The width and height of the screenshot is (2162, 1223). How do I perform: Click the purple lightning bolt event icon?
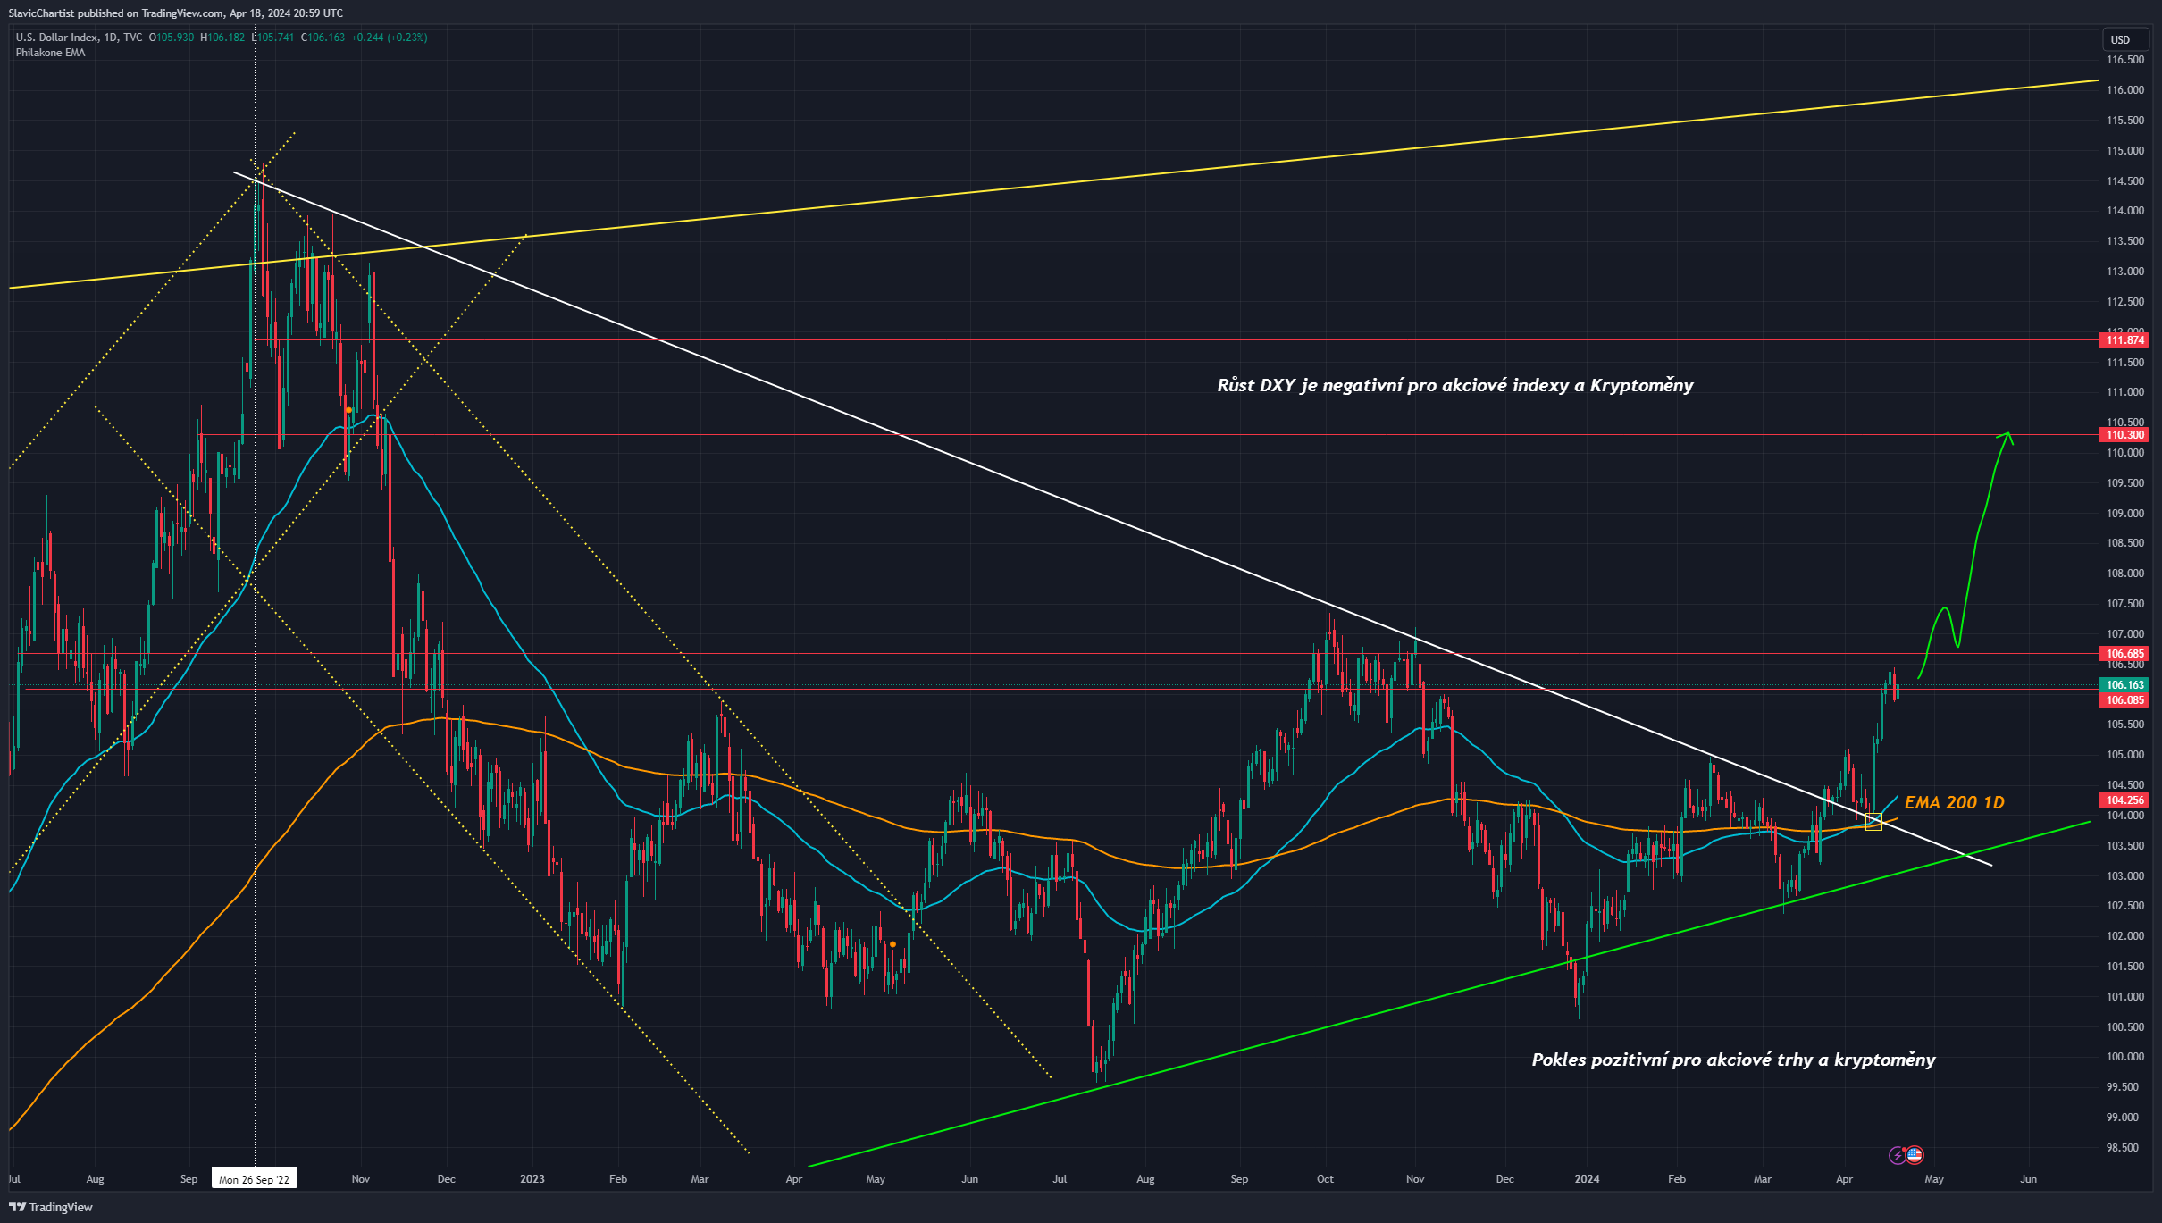[x=1898, y=1156]
